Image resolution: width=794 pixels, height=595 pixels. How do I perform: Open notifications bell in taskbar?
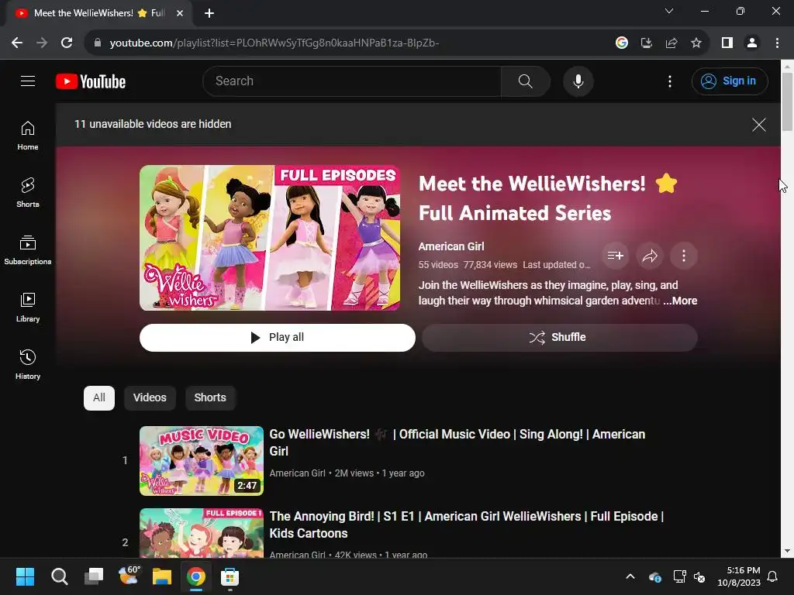coord(773,576)
